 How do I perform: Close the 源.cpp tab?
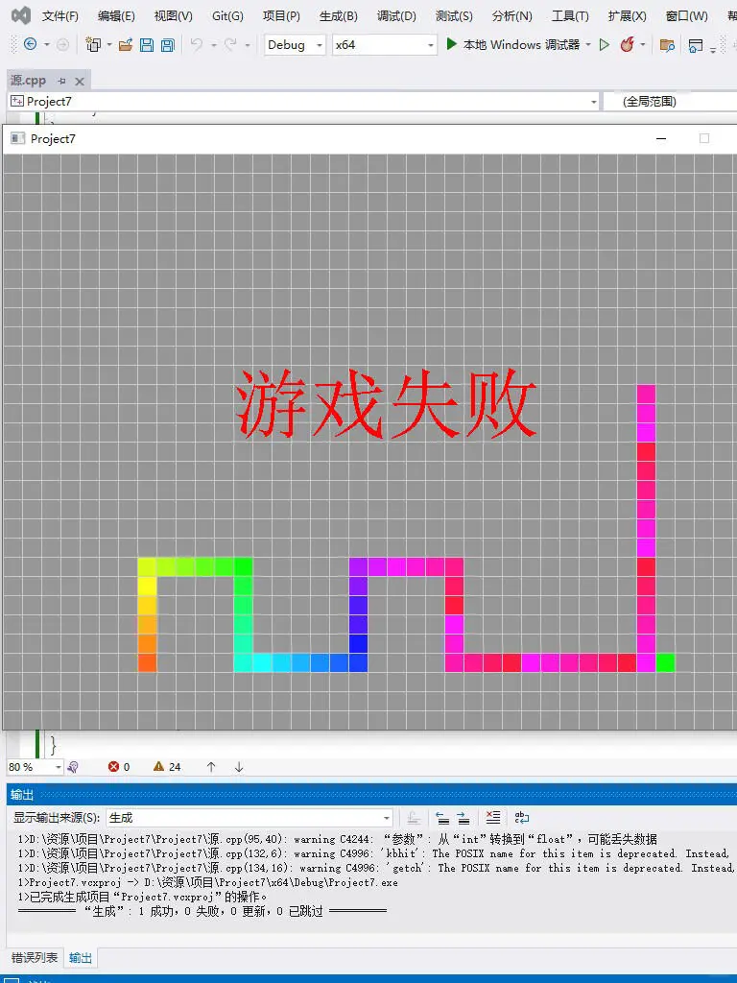pyautogui.click(x=80, y=81)
